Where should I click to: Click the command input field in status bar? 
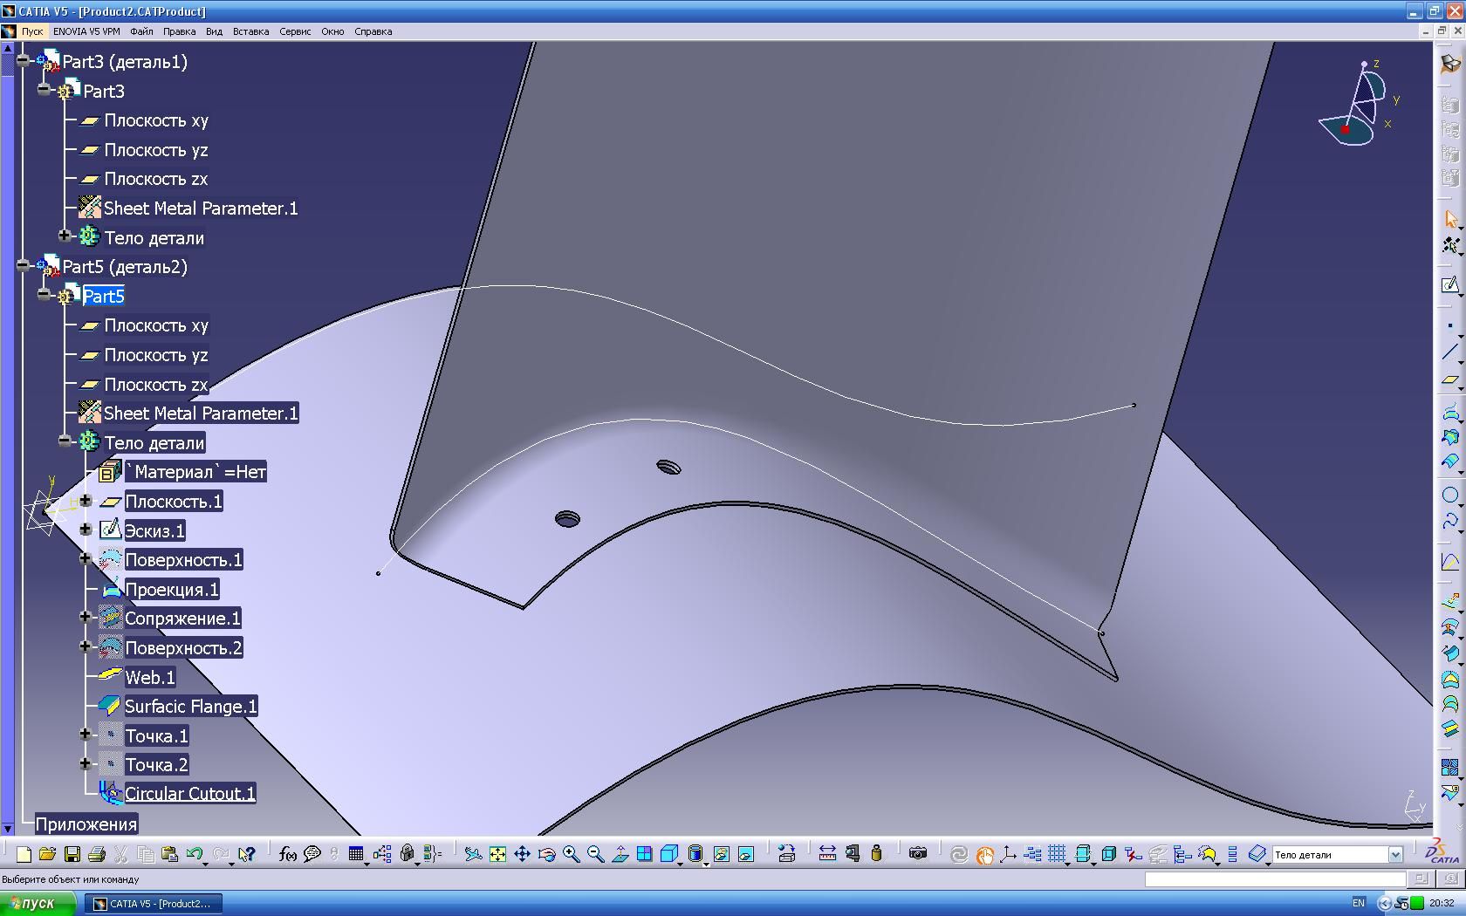(x=1274, y=879)
